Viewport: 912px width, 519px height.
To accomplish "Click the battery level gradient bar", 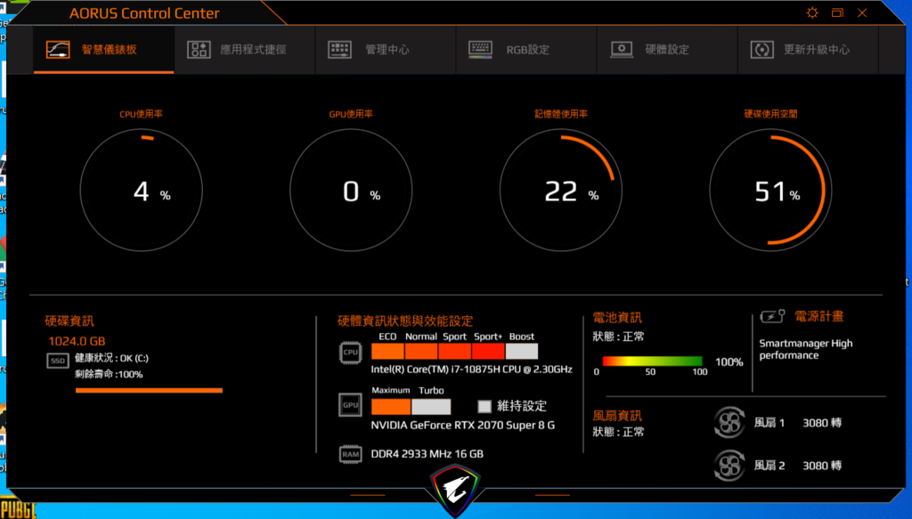I will [x=652, y=361].
